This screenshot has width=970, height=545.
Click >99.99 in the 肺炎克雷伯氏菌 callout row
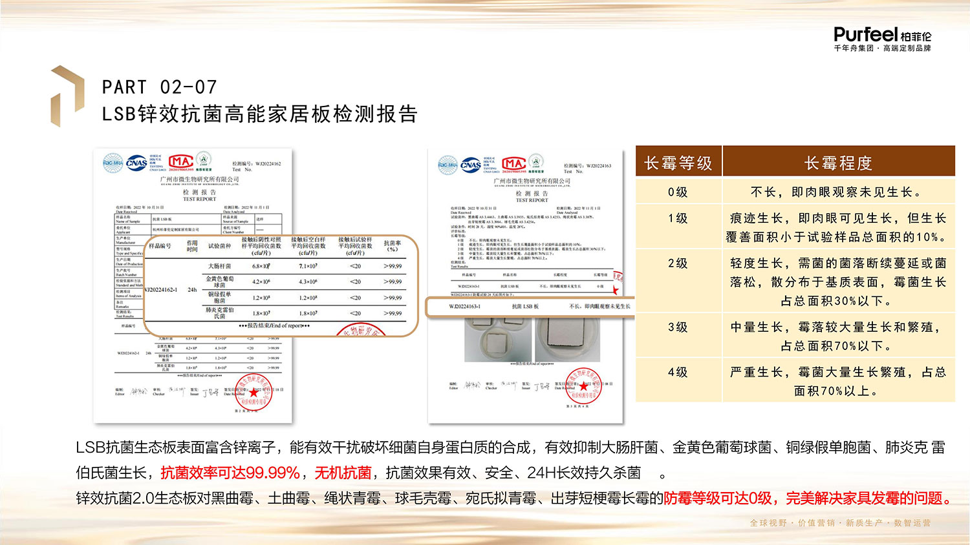[x=392, y=313]
